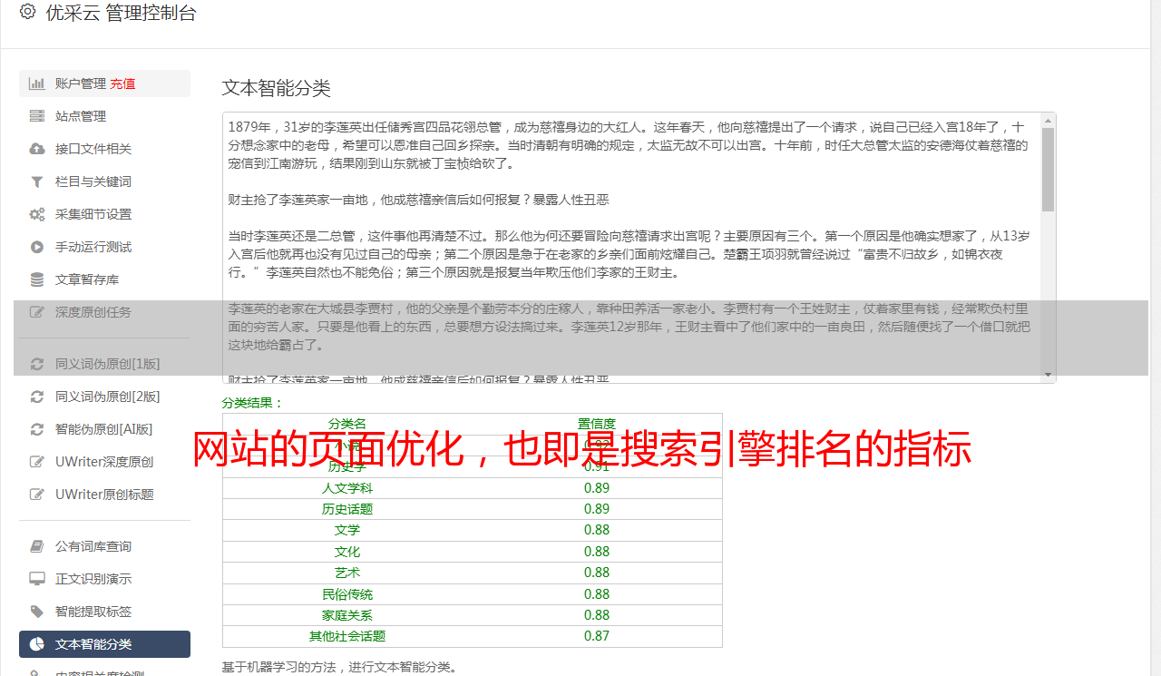Click the bar chart icon for 账户管理
Screen dimensions: 1161x676
tap(37, 83)
